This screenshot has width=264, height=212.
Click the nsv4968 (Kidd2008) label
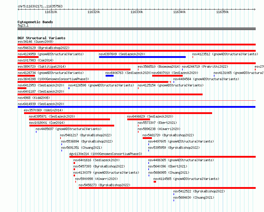[x=34, y=98]
